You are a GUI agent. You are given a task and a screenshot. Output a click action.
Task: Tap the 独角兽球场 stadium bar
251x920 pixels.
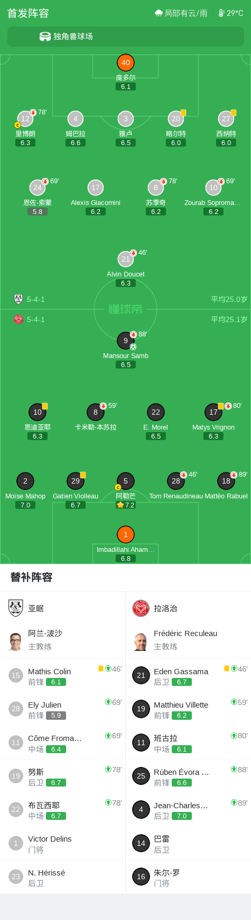[126, 37]
